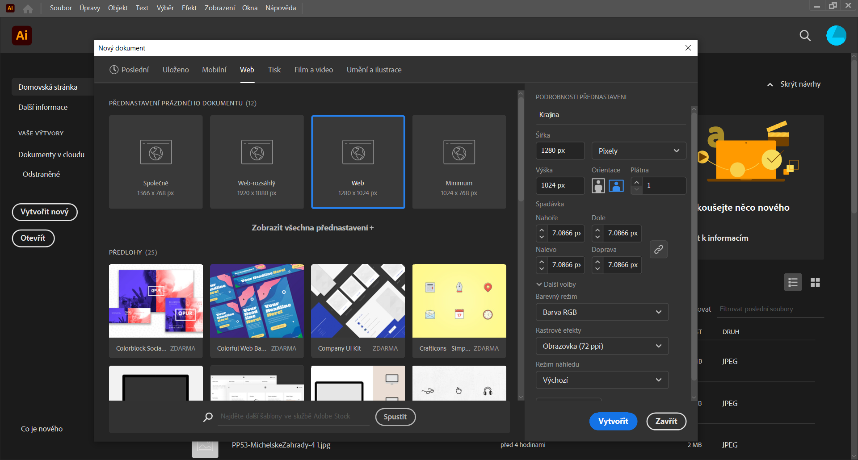
Task: Click the Home icon in menu bar
Action: [28, 8]
